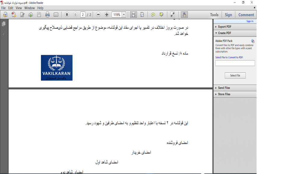Expand the Export PDF section
Screen dimensions: 308x174
click(x=224, y=27)
